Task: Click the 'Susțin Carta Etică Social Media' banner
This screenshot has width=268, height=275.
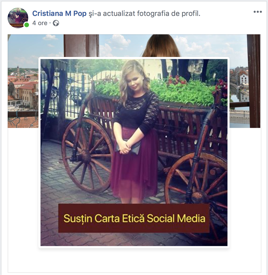Action: 134,218
